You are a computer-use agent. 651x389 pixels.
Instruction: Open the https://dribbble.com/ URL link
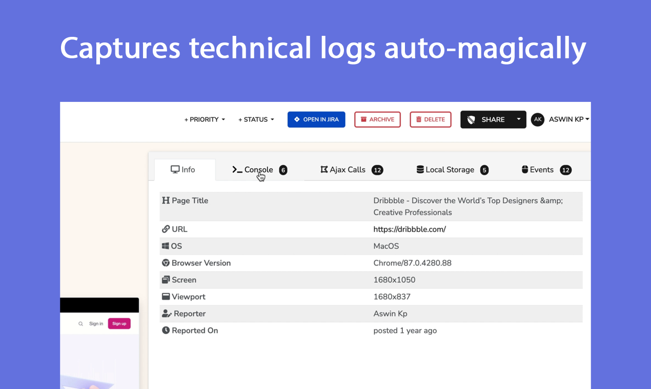pos(410,229)
